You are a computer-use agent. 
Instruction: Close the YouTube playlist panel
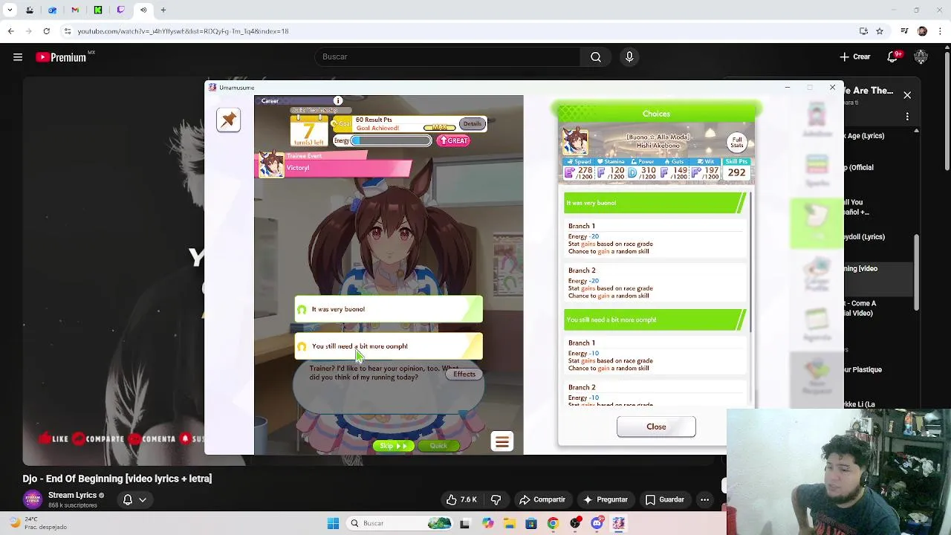click(907, 95)
